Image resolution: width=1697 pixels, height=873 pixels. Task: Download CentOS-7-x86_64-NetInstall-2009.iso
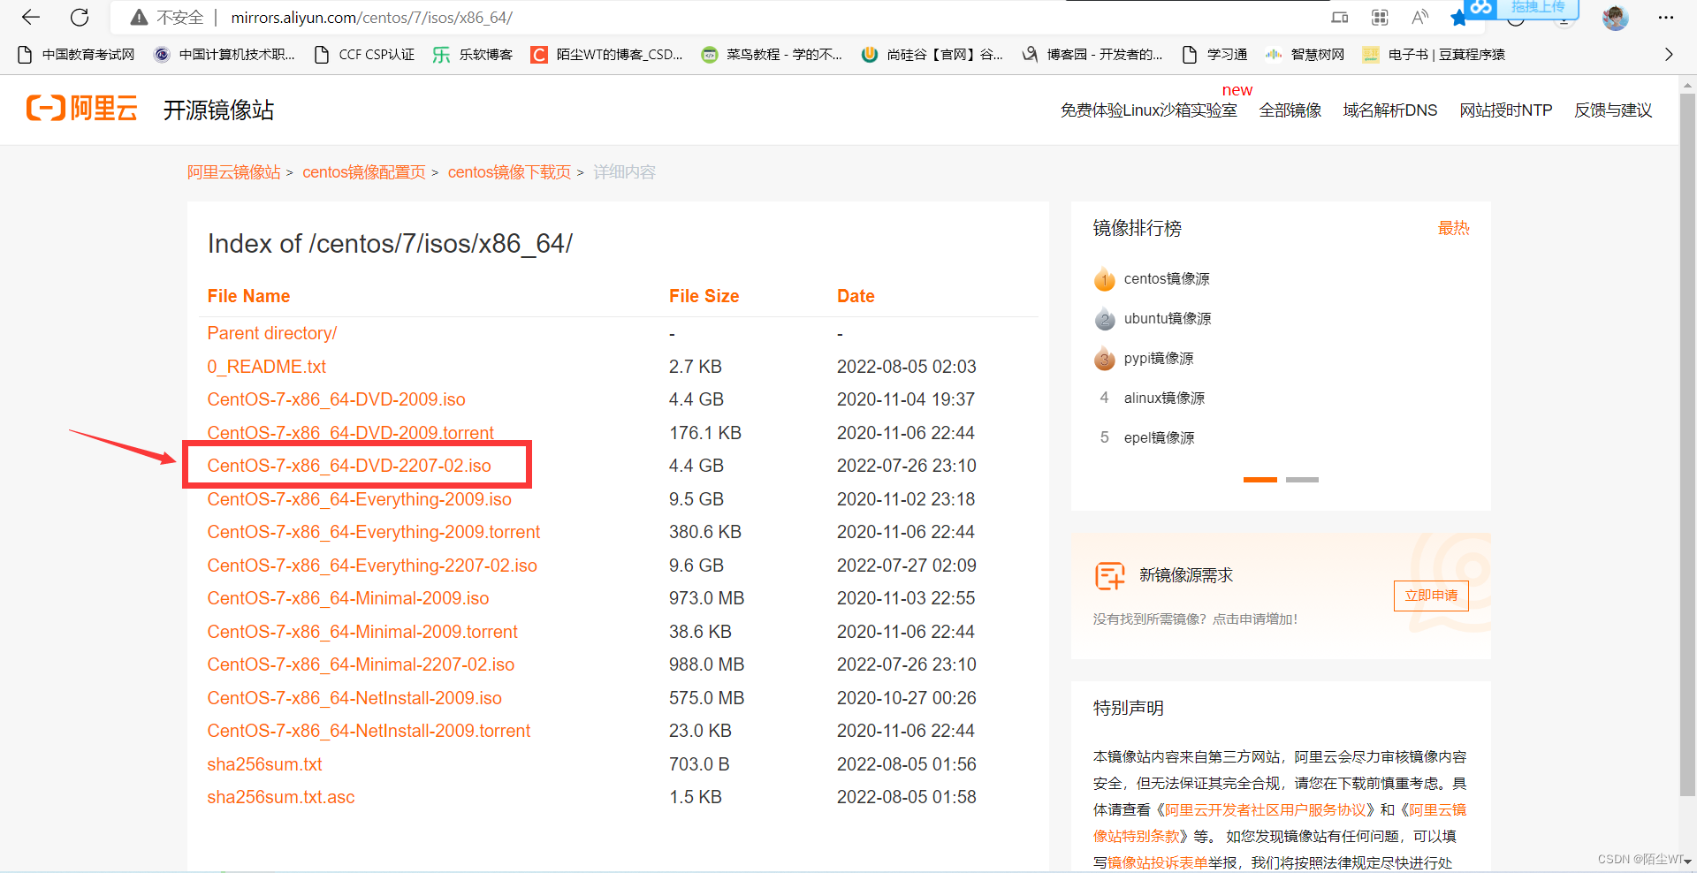pos(354,698)
